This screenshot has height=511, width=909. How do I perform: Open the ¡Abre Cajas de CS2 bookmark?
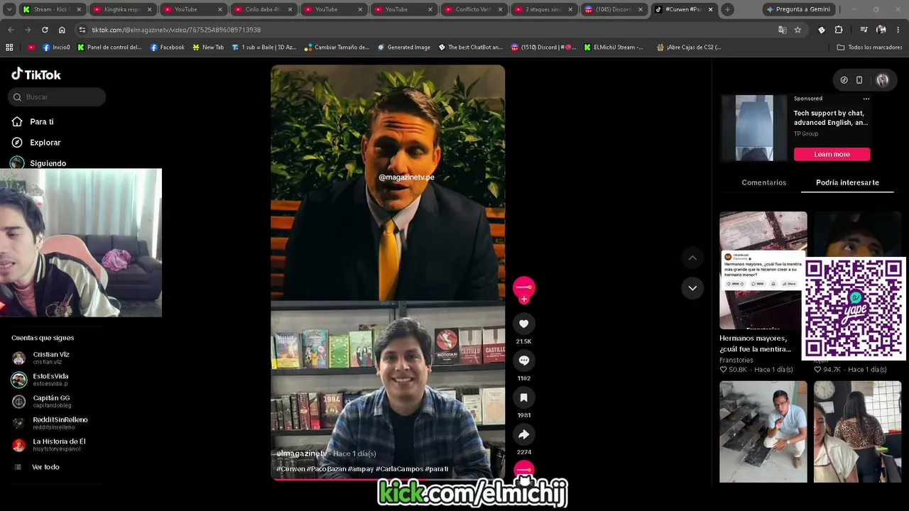[x=689, y=48]
